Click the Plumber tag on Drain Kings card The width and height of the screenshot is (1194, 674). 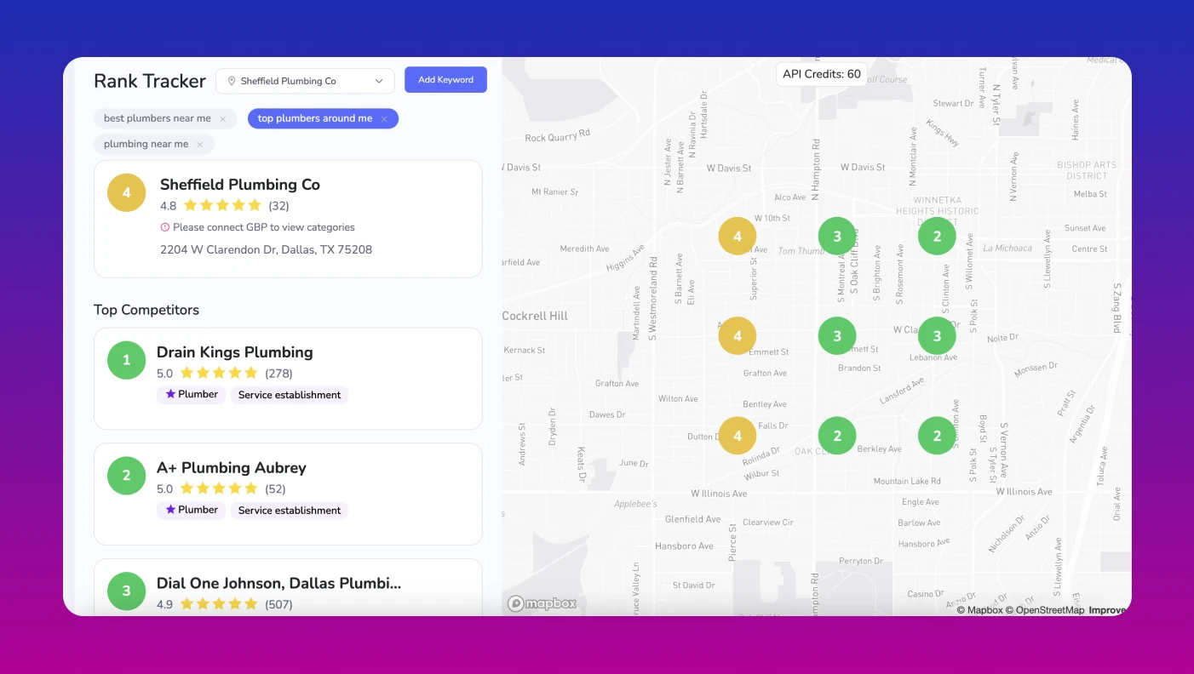coord(191,395)
